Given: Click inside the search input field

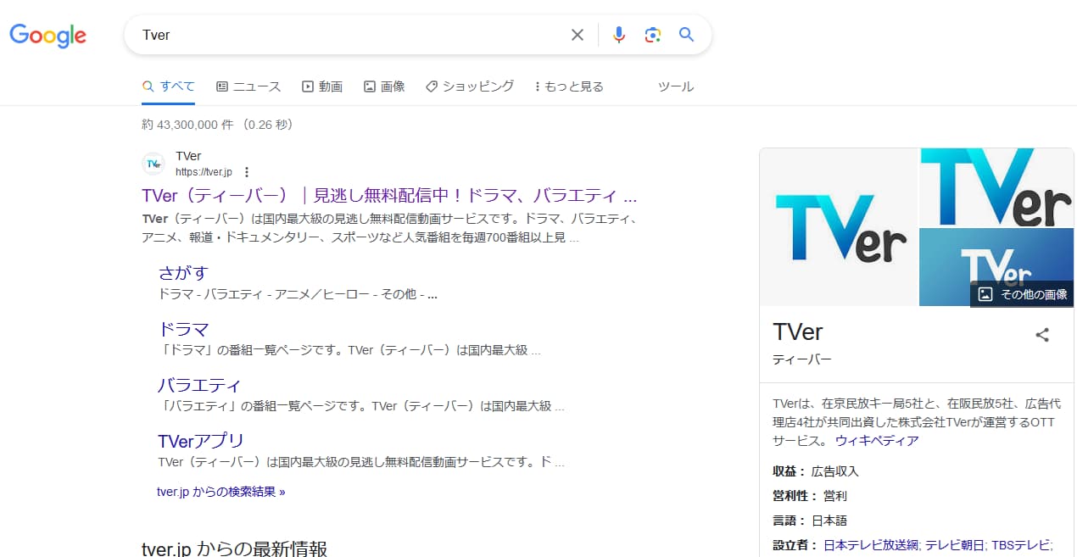Looking at the screenshot, I should [x=339, y=35].
